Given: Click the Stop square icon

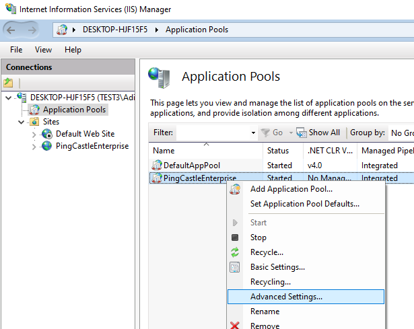Looking at the screenshot, I should (x=235, y=237).
